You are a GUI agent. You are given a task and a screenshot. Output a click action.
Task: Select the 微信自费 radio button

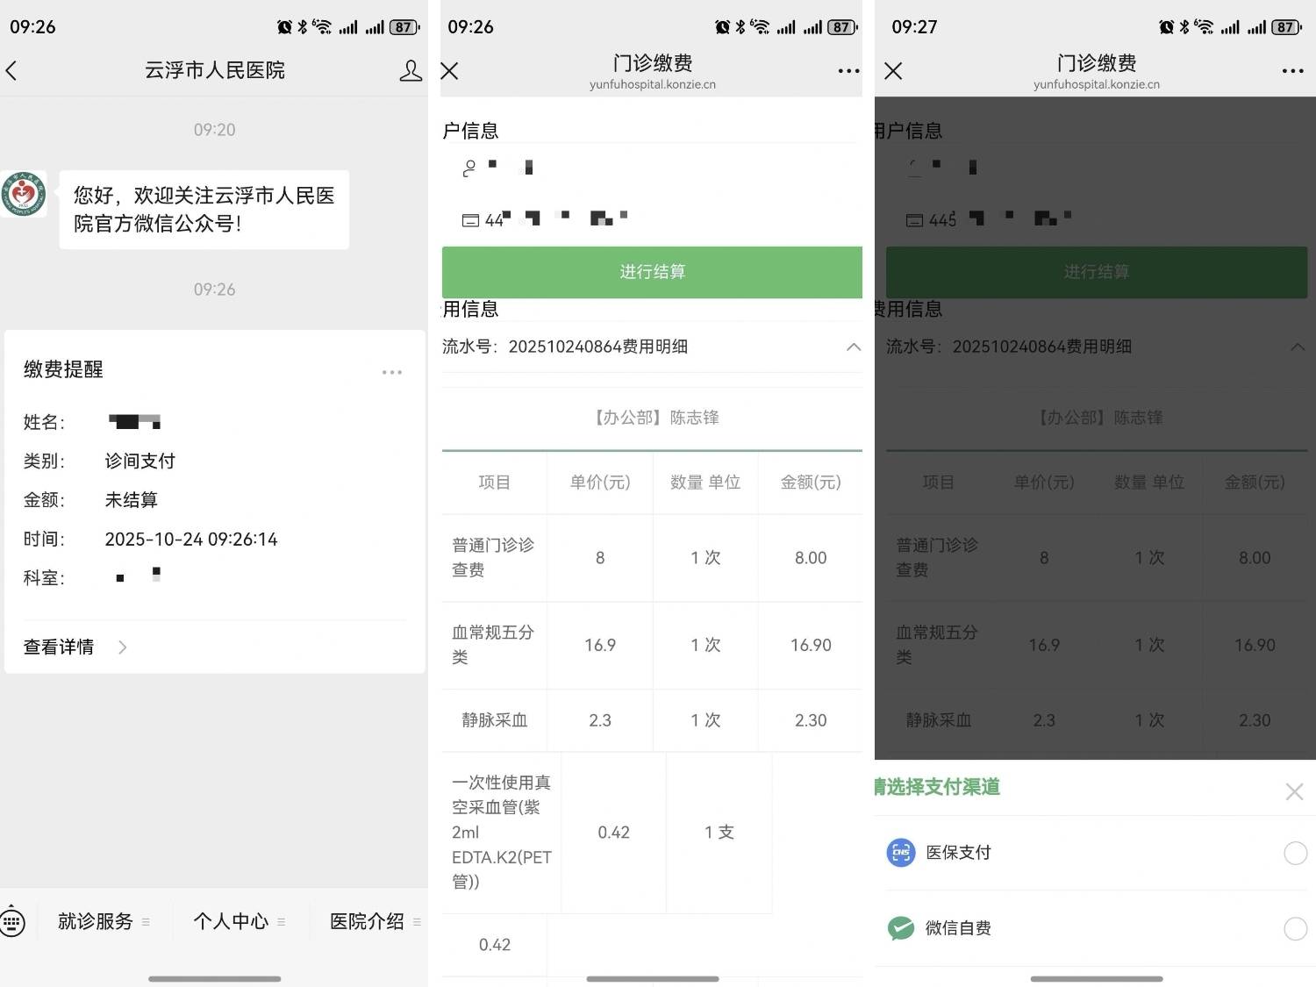pos(1295,928)
